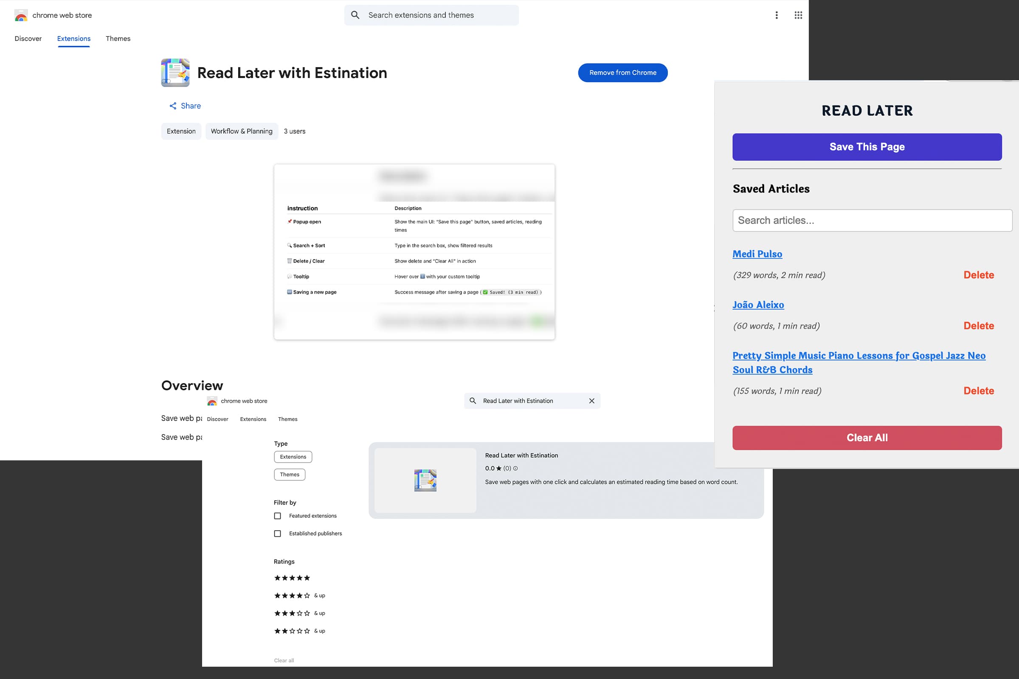Enable the Established publishers checkbox
Image resolution: width=1019 pixels, height=679 pixels.
click(x=277, y=533)
